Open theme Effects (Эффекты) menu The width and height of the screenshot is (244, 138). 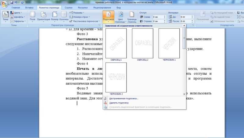tap(18, 21)
